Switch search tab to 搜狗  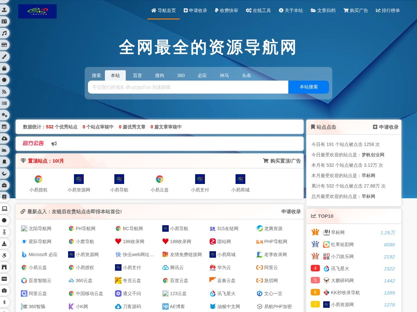click(x=160, y=75)
